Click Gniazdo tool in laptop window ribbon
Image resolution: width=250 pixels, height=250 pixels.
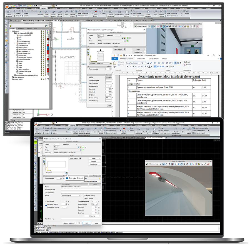coord(46,128)
